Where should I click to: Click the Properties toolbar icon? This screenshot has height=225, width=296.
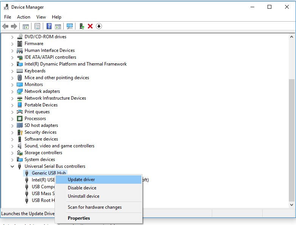click(x=38, y=26)
